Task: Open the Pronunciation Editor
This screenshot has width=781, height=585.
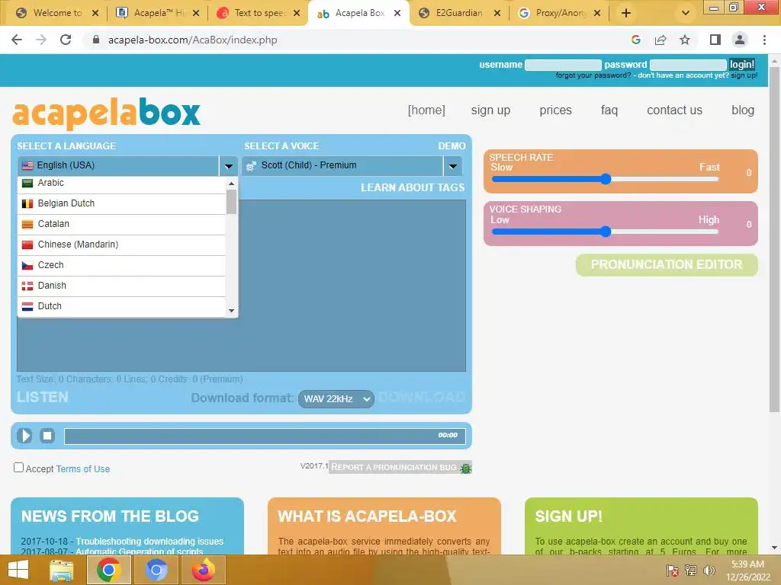Action: click(667, 264)
